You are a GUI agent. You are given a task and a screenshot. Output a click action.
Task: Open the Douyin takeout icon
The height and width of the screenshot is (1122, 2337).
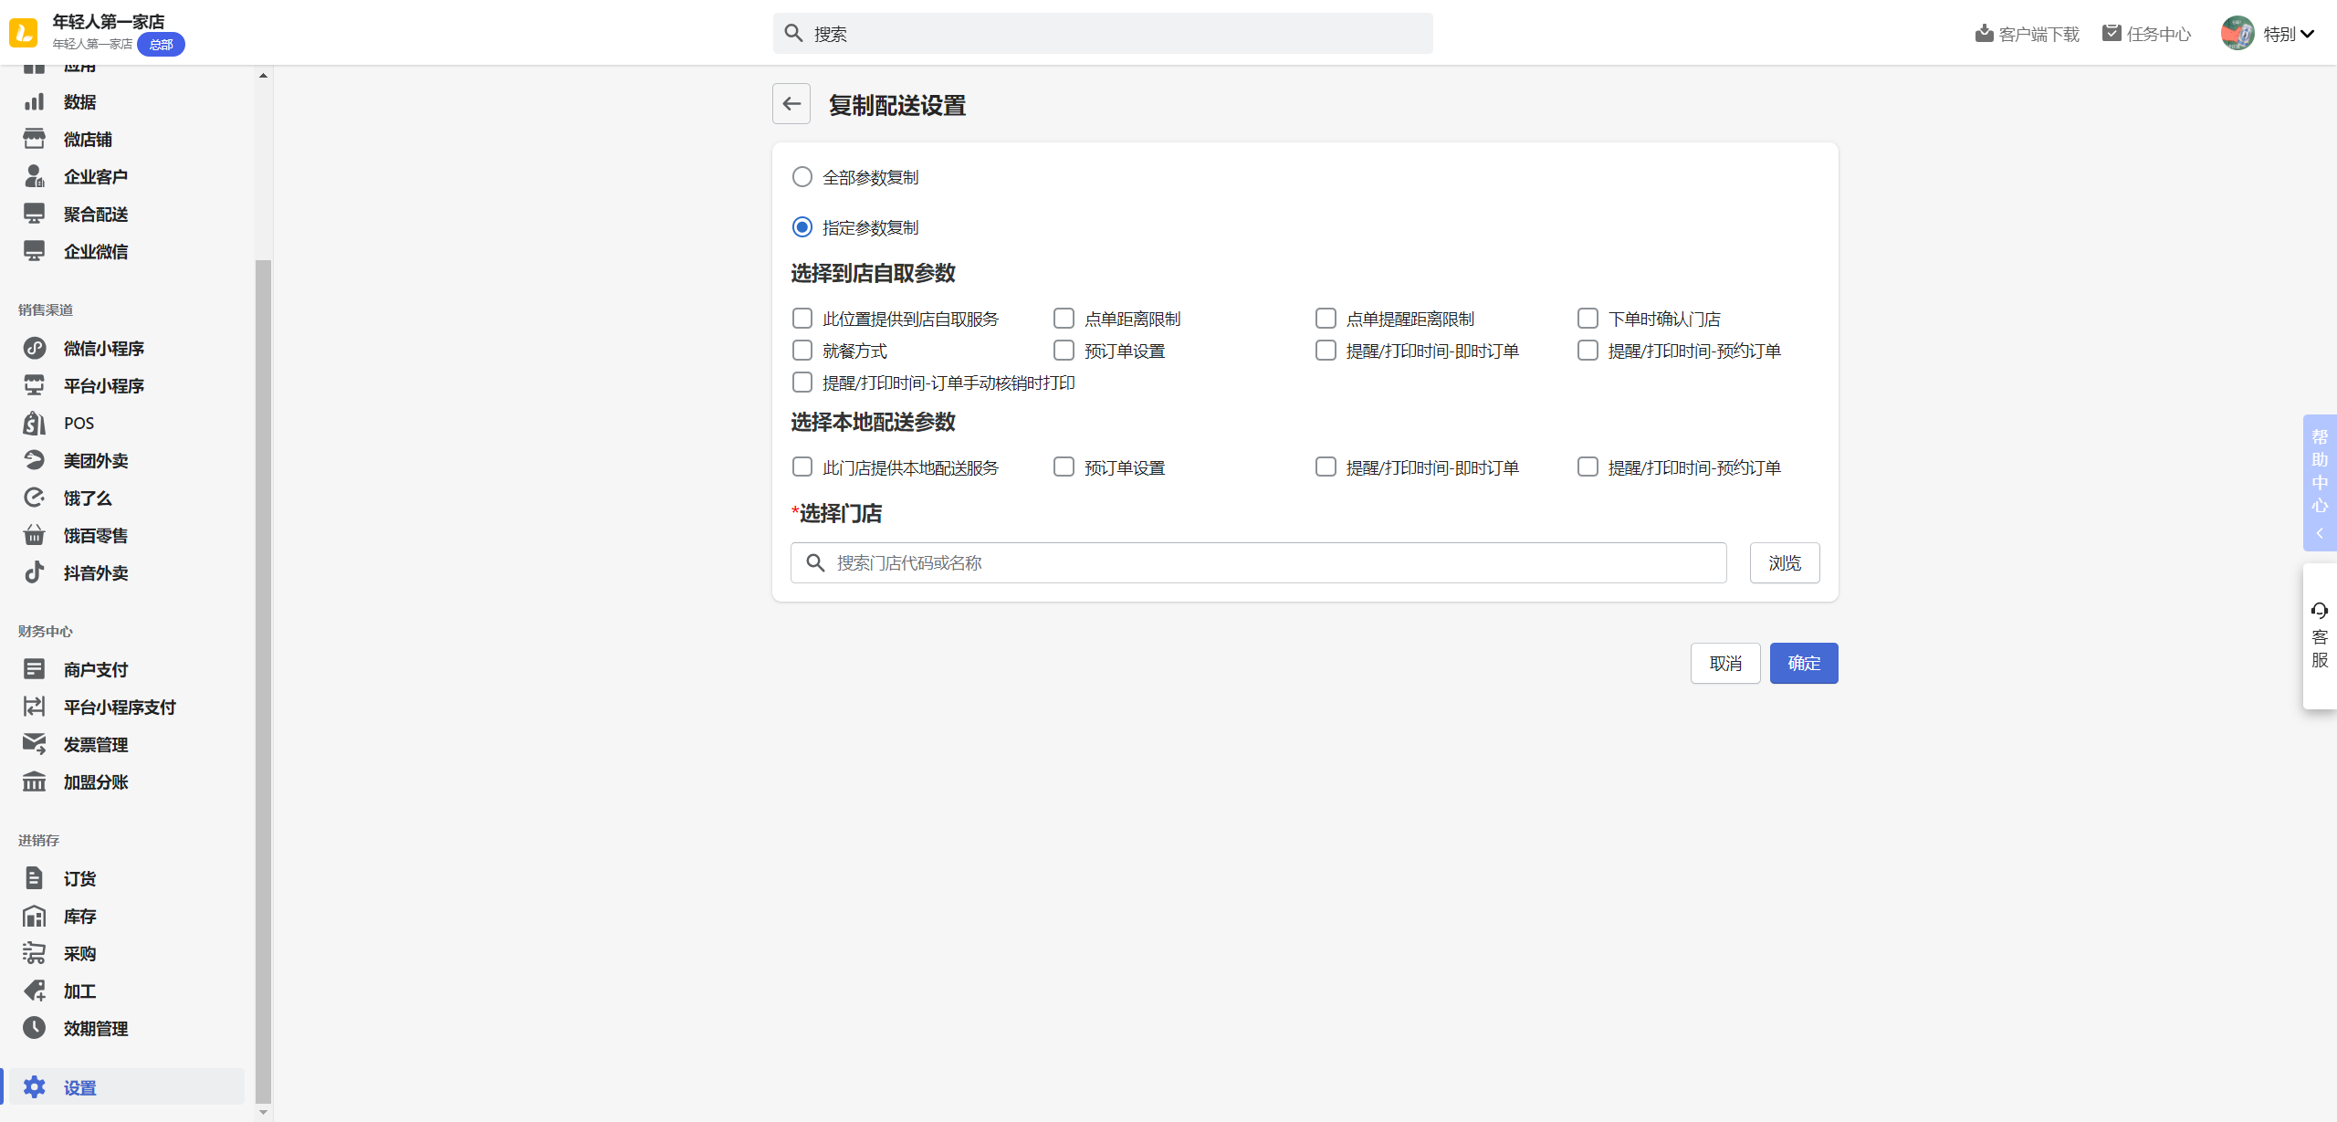[34, 572]
